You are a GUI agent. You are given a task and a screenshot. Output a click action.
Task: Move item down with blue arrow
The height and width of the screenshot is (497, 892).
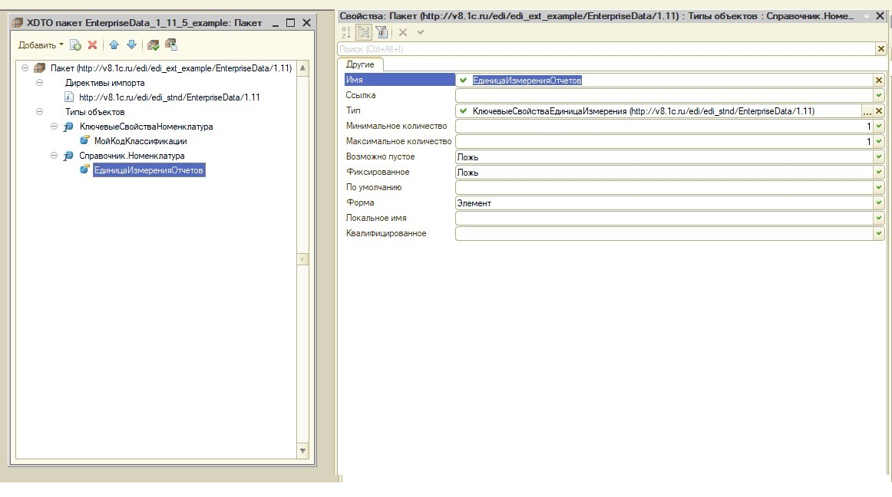click(131, 45)
